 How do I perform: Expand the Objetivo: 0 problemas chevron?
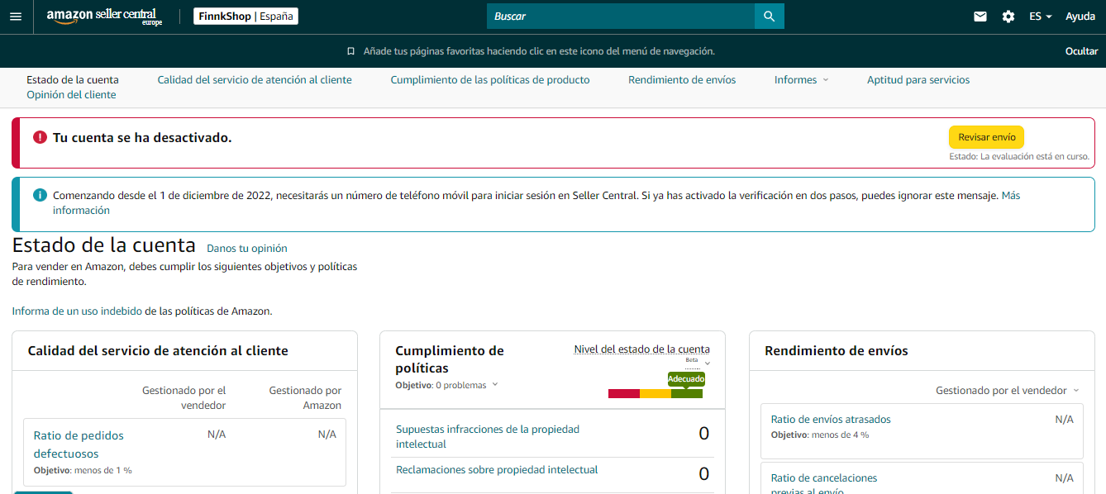point(495,384)
